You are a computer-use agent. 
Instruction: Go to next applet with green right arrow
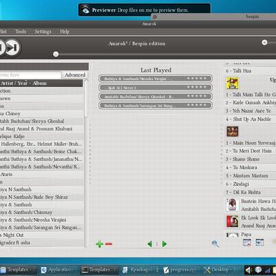point(164,244)
